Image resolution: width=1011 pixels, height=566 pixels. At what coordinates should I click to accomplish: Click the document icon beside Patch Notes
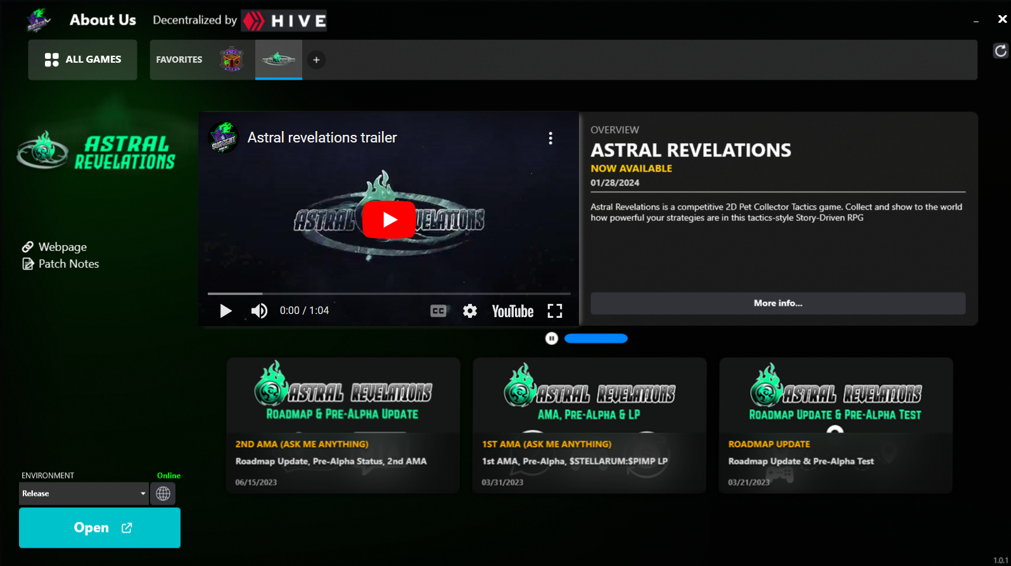tap(28, 264)
